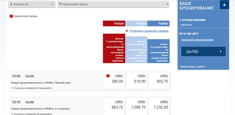The height and width of the screenshot is (115, 235).
Task: Expand flight details for the 13:50 flight
Action: (x=32, y=88)
